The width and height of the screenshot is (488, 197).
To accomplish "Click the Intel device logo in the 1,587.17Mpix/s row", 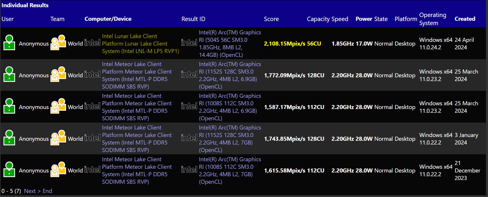I will pos(92,106).
